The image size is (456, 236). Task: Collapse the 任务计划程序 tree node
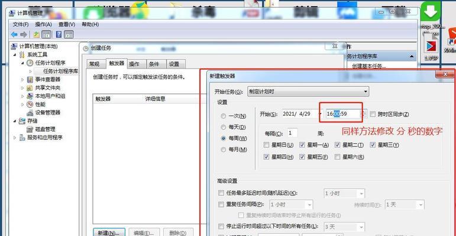(22, 63)
